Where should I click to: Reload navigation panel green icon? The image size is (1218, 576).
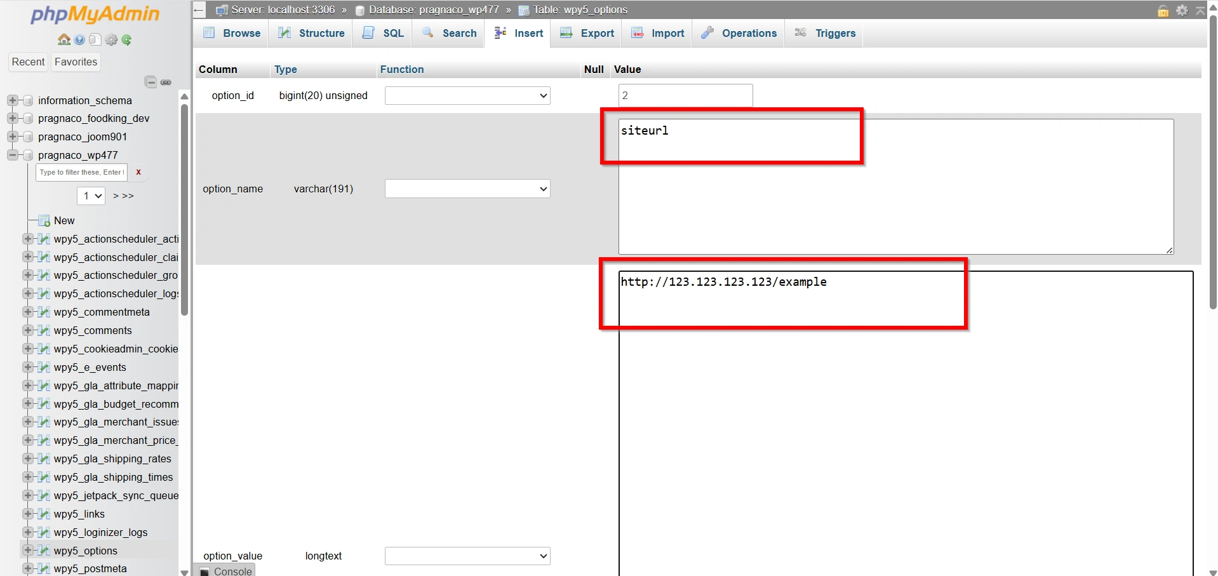tap(127, 40)
